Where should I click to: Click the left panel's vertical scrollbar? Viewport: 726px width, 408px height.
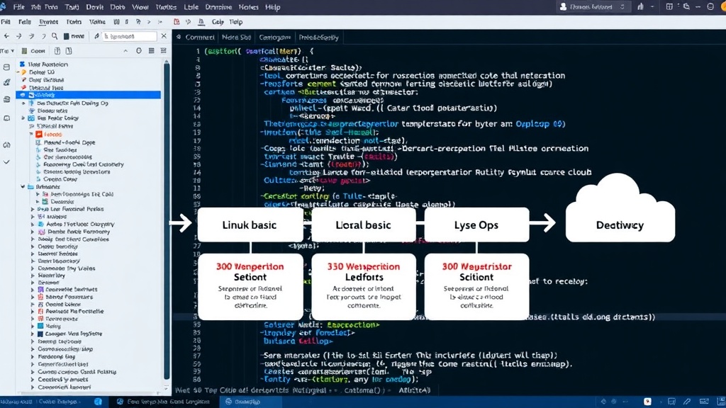167,222
